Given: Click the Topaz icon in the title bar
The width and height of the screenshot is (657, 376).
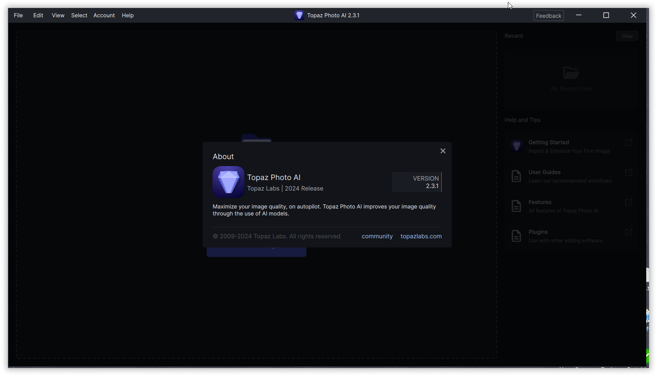Looking at the screenshot, I should pos(299,15).
